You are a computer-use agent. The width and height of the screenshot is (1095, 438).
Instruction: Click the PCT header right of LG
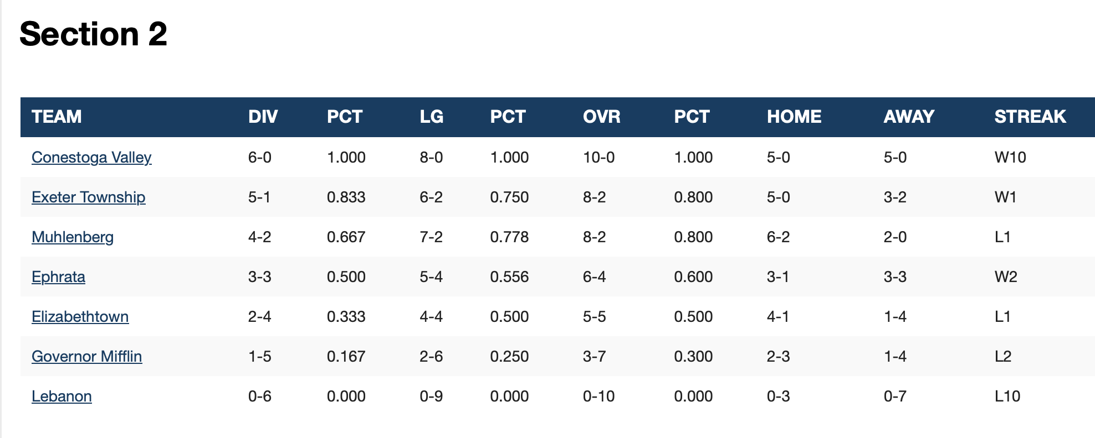(x=508, y=117)
